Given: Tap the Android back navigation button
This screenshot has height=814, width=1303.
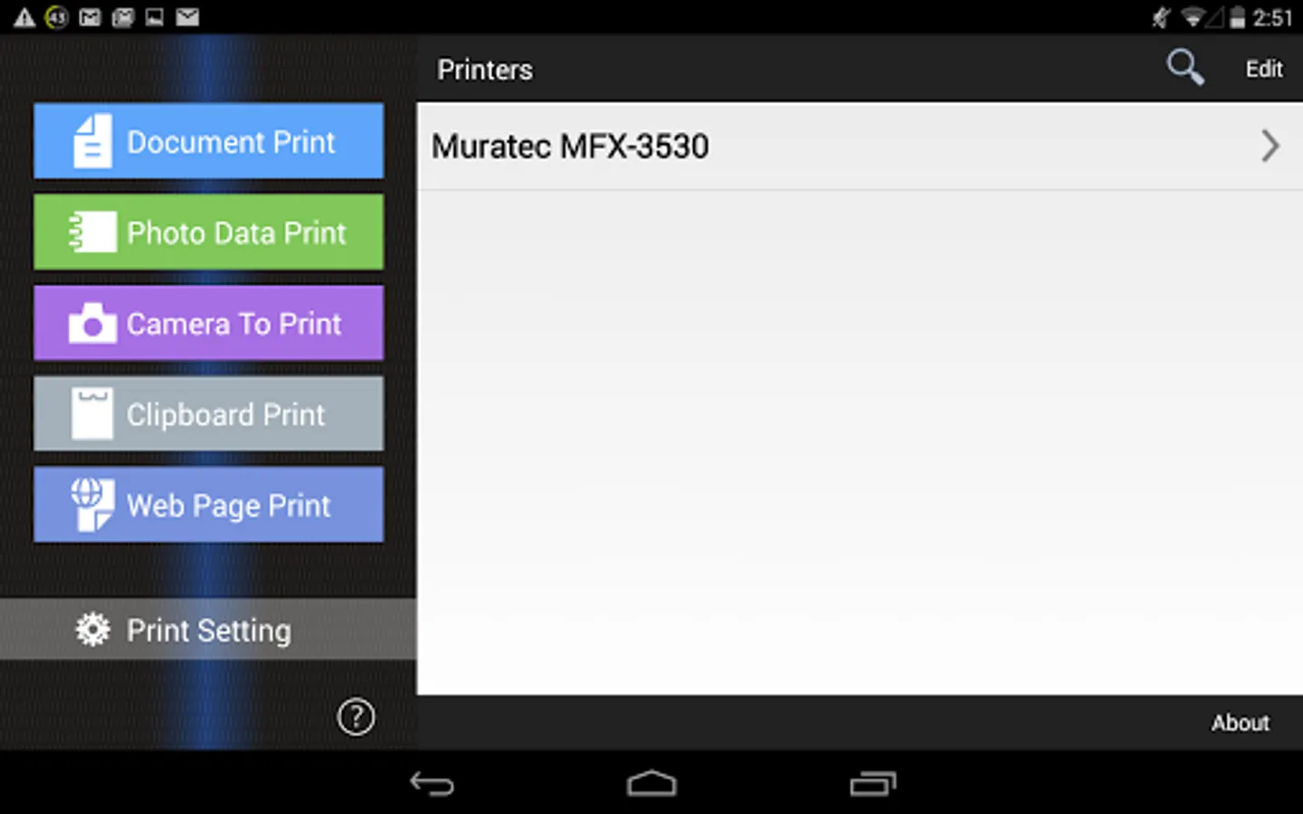Looking at the screenshot, I should (432, 783).
